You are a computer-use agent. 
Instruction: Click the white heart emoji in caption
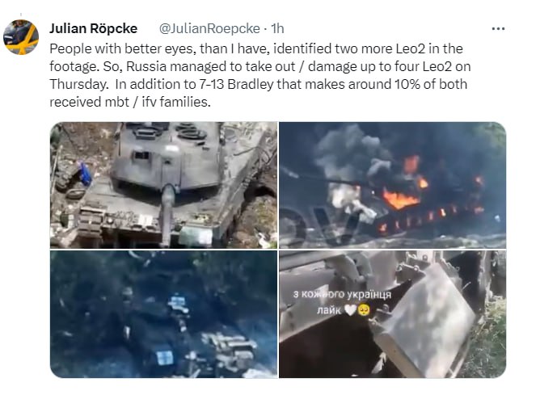click(350, 310)
